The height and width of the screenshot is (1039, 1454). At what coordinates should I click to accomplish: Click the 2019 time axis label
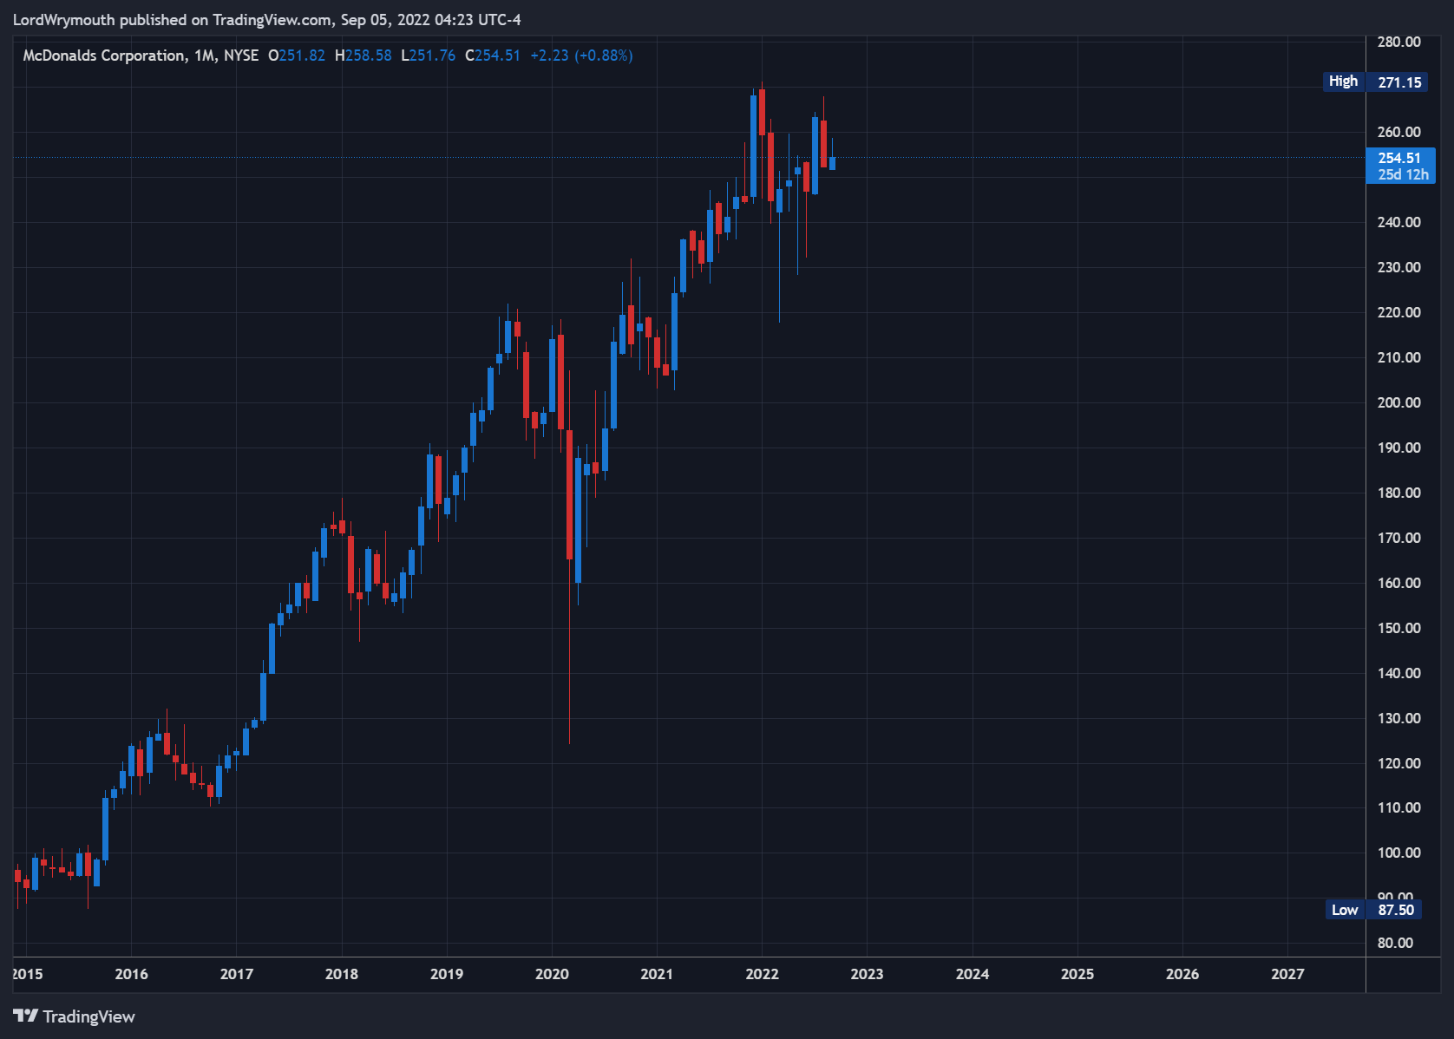tap(447, 974)
